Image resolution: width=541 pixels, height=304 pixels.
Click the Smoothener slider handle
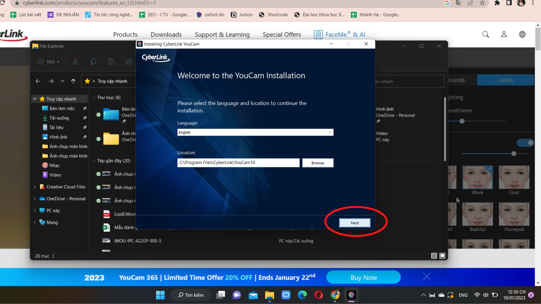tap(462, 121)
